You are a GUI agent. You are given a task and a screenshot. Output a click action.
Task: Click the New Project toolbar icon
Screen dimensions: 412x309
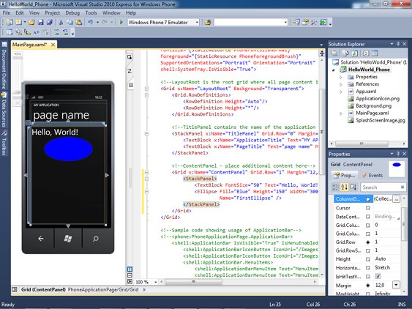pyautogui.click(x=10, y=23)
